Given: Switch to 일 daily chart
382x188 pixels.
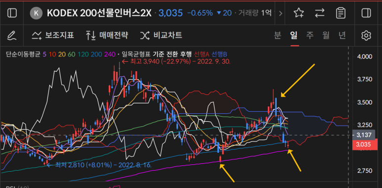Looking at the screenshot, I should coord(294,36).
